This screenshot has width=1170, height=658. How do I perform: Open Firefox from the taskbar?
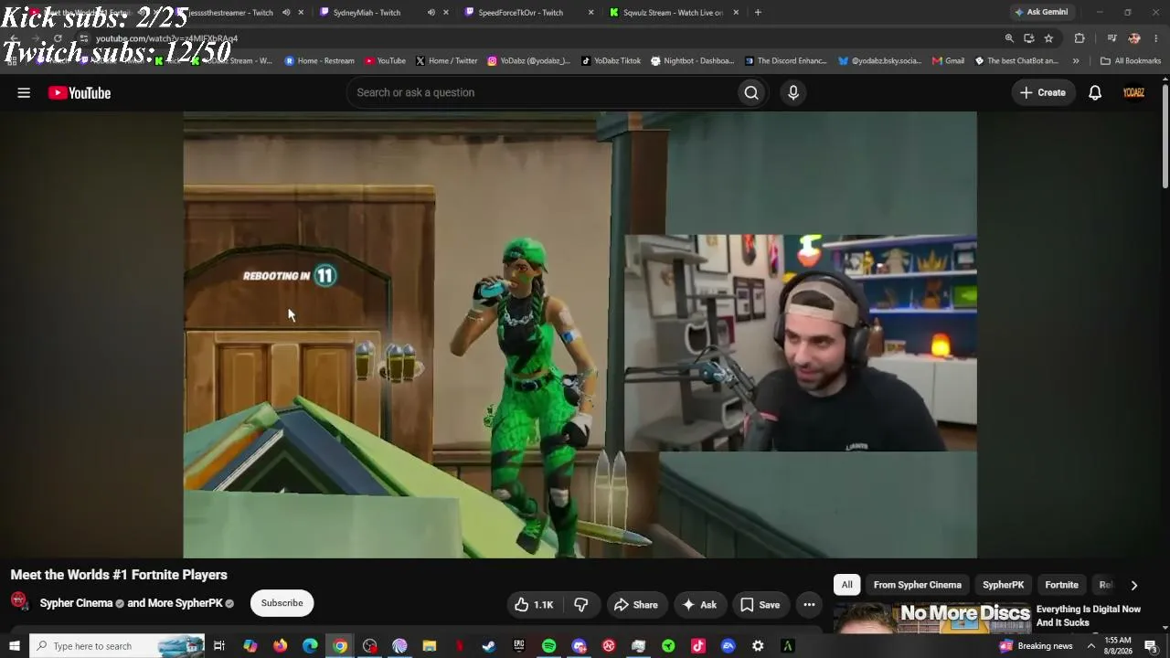(x=280, y=646)
